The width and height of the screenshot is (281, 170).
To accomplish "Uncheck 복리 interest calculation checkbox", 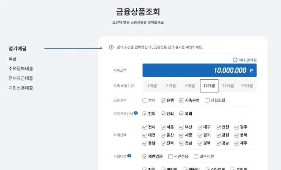I will (182, 114).
